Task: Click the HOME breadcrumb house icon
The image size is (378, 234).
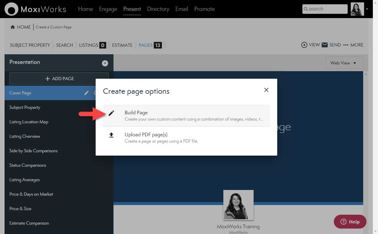Action: pos(13,27)
